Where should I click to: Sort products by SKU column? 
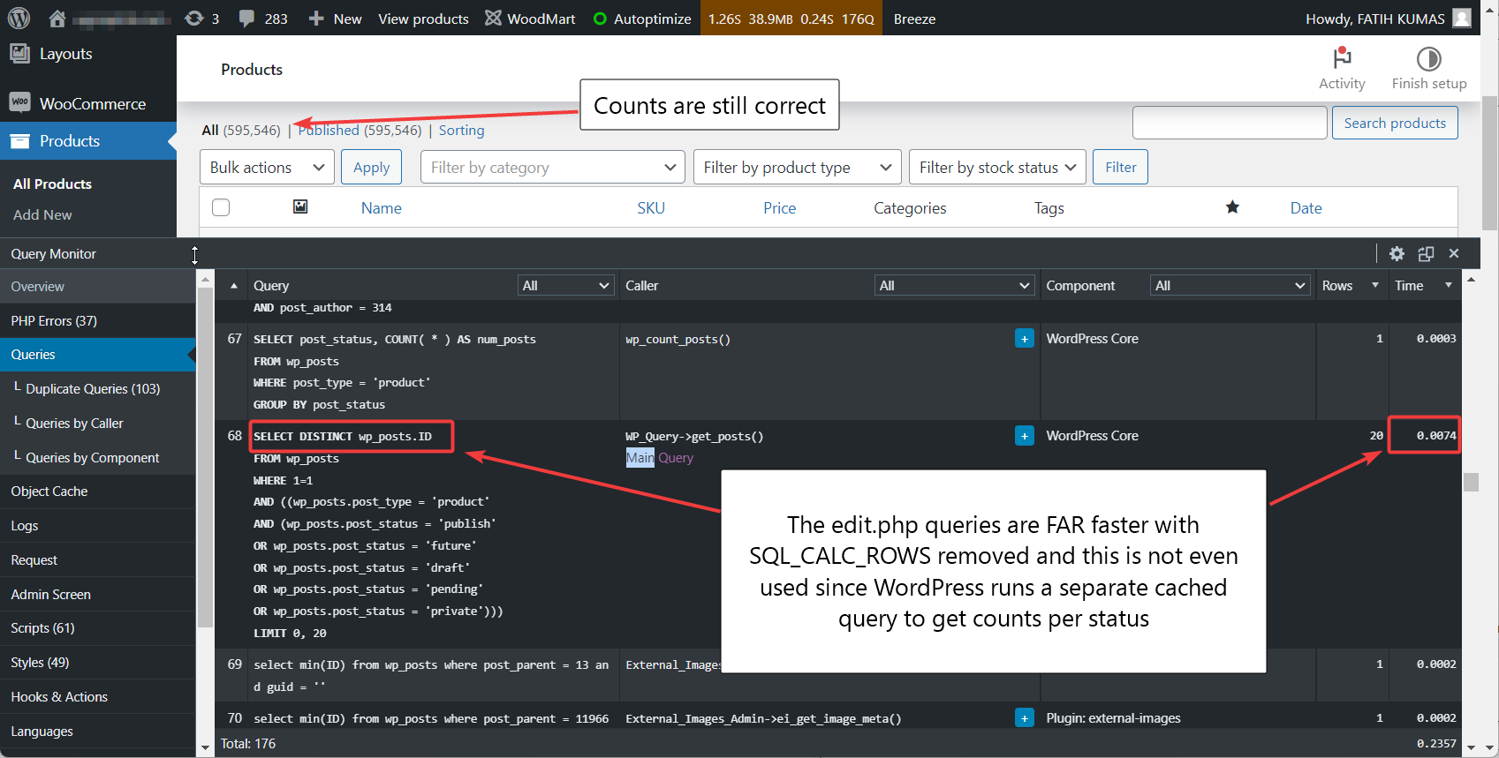tap(651, 208)
